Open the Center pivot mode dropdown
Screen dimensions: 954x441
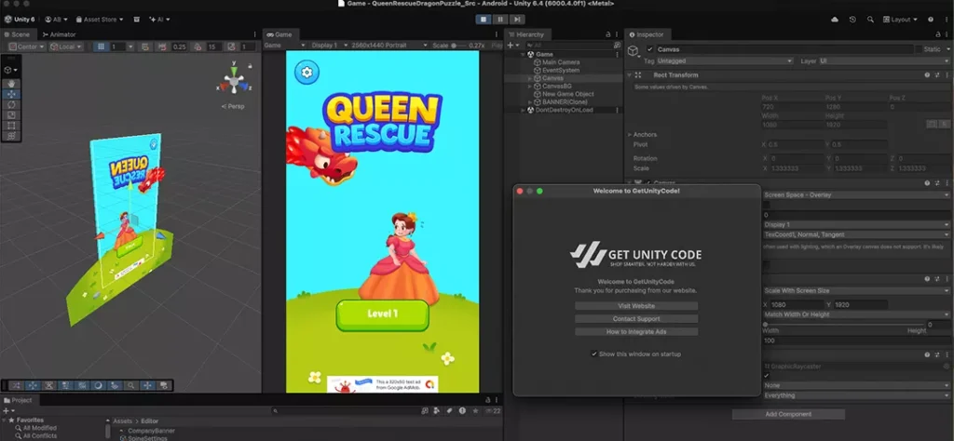(27, 47)
